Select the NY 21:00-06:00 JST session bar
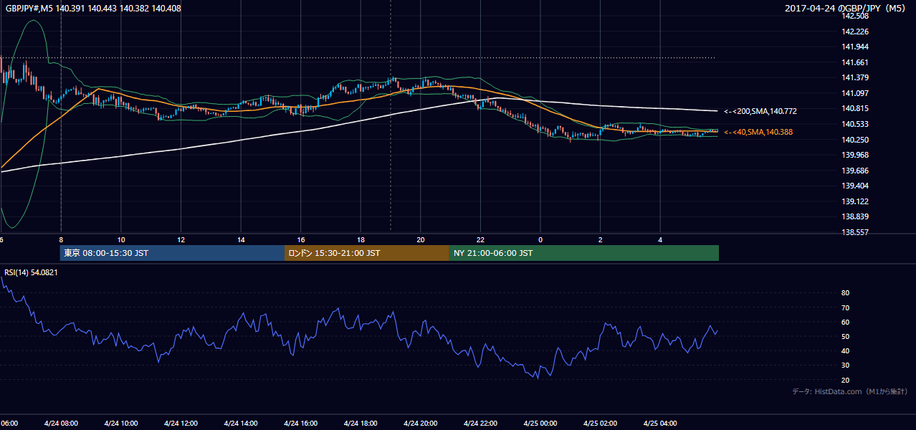 pos(584,253)
